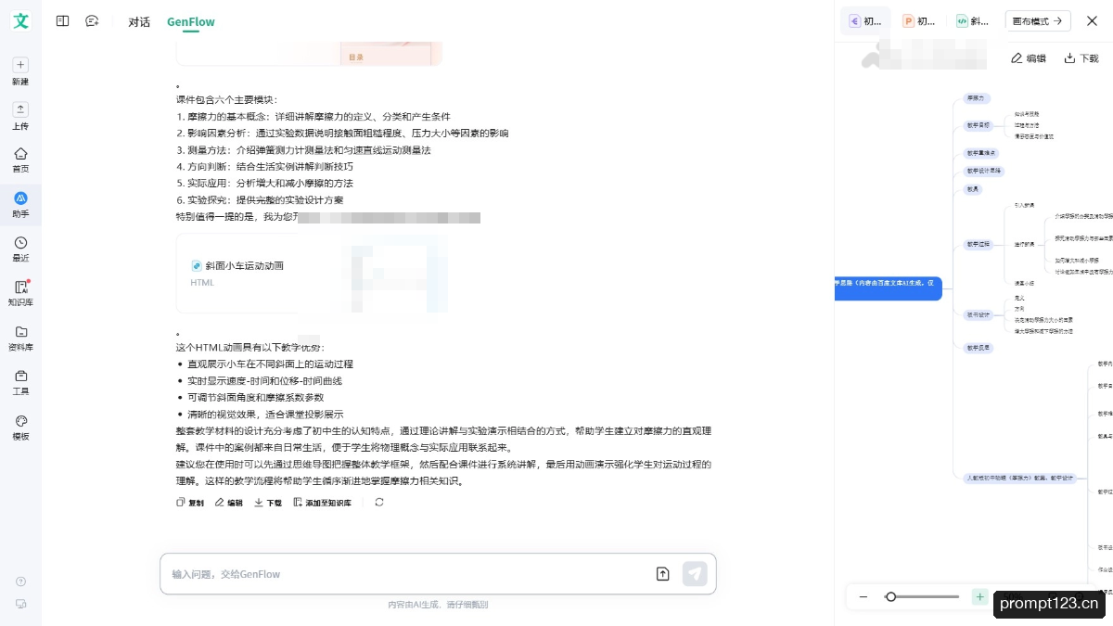
Task: Click the help question-mark icon at the sidebar bottom
Action: click(x=20, y=581)
